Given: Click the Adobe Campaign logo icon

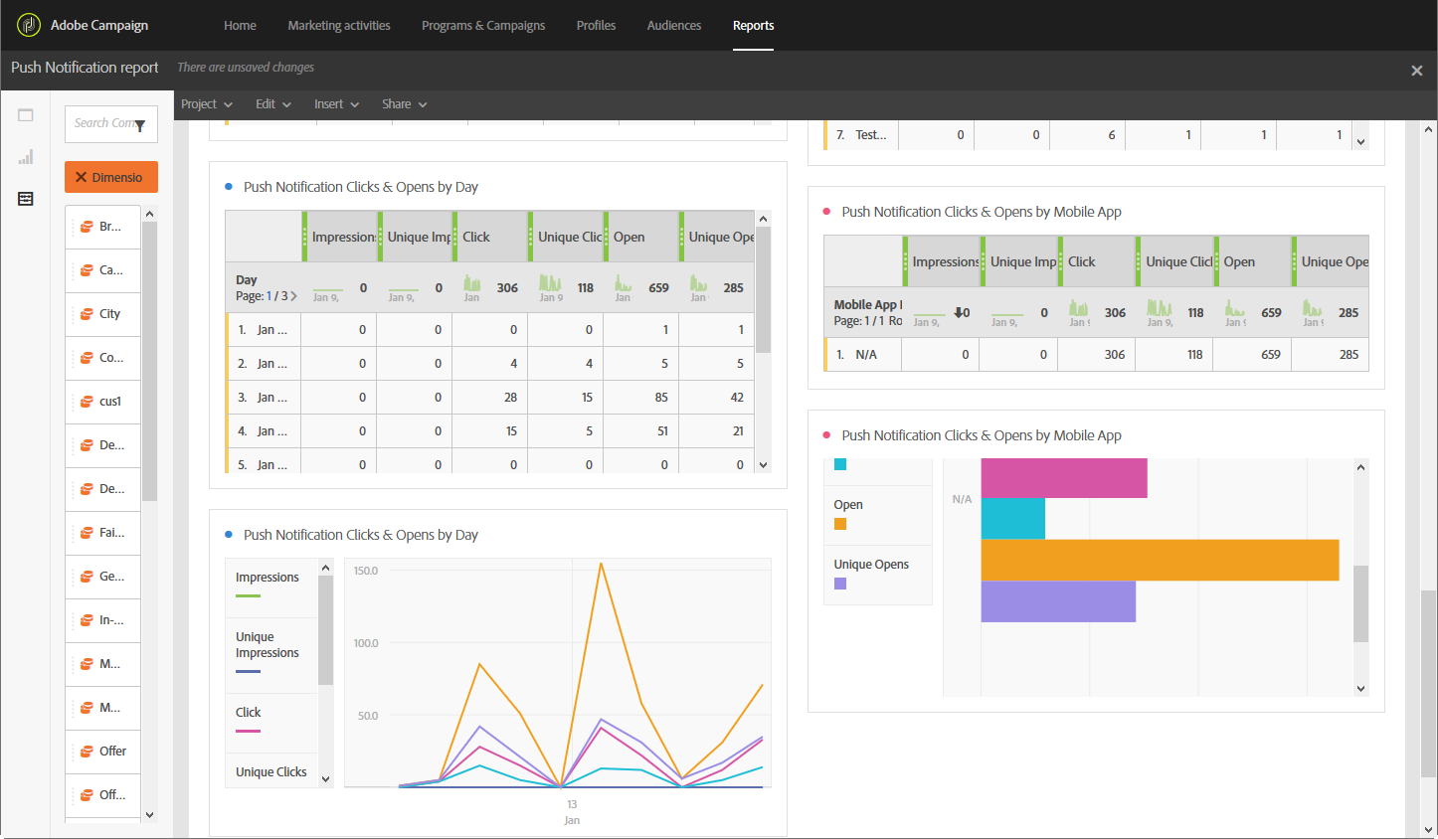Looking at the screenshot, I should point(29,25).
